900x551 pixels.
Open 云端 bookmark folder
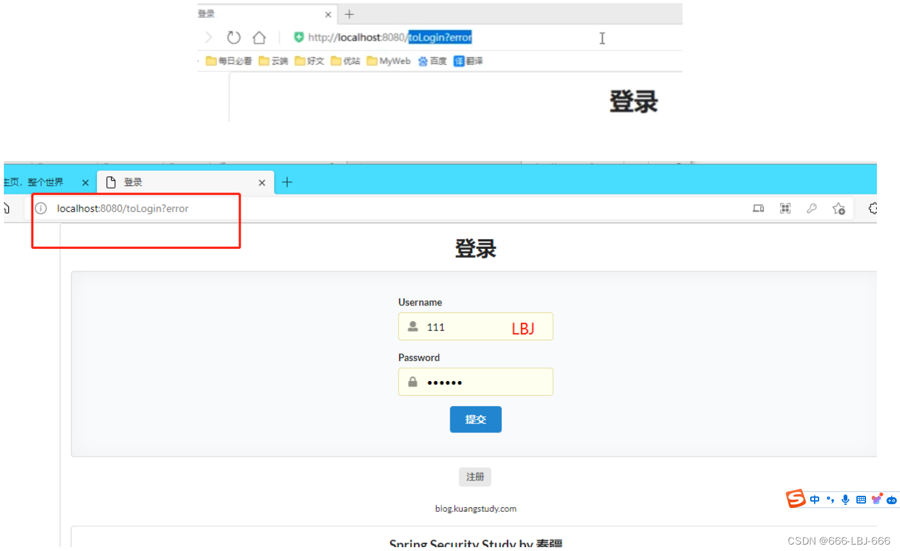click(x=273, y=61)
